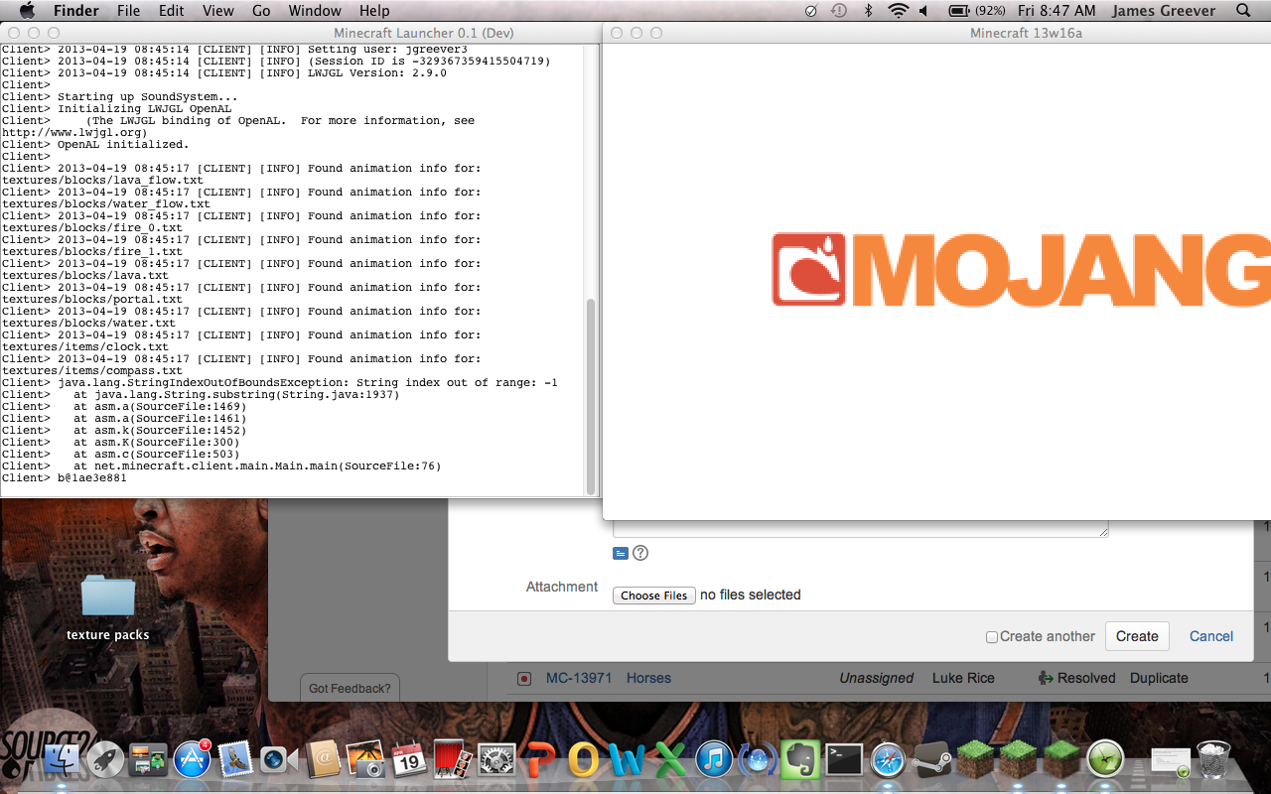Open the Edit menu
Screen dimensions: 1271x794
pos(172,11)
